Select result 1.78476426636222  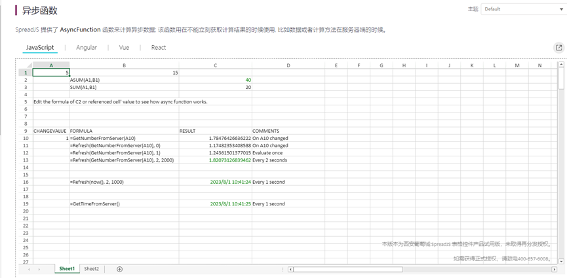(x=216, y=138)
